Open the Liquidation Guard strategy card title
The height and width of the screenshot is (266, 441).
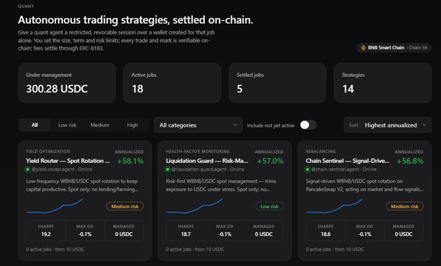tap(207, 161)
